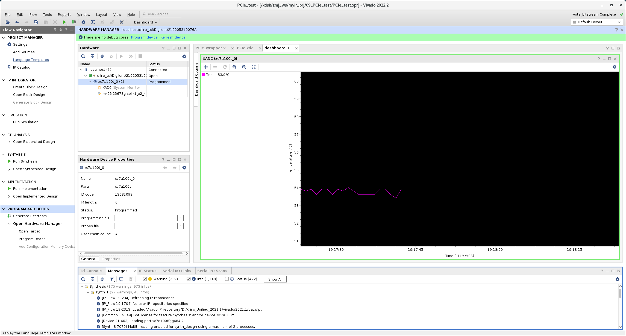Enable the Status messages checkbox

[227, 279]
